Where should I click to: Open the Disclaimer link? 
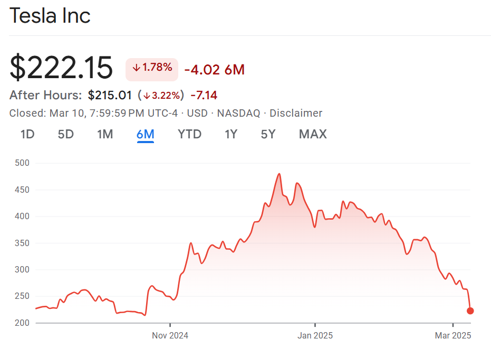(296, 113)
